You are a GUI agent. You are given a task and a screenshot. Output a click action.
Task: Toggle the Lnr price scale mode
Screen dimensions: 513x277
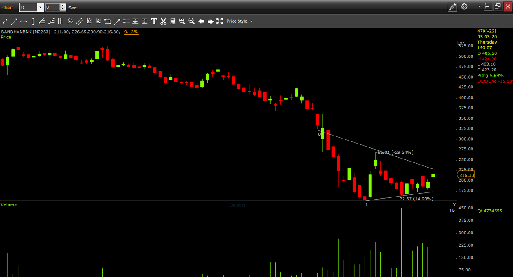[x=461, y=43]
